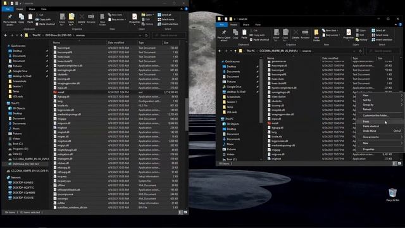Open the help icon in right window
This screenshot has width=405, height=228.
pos(401,25)
